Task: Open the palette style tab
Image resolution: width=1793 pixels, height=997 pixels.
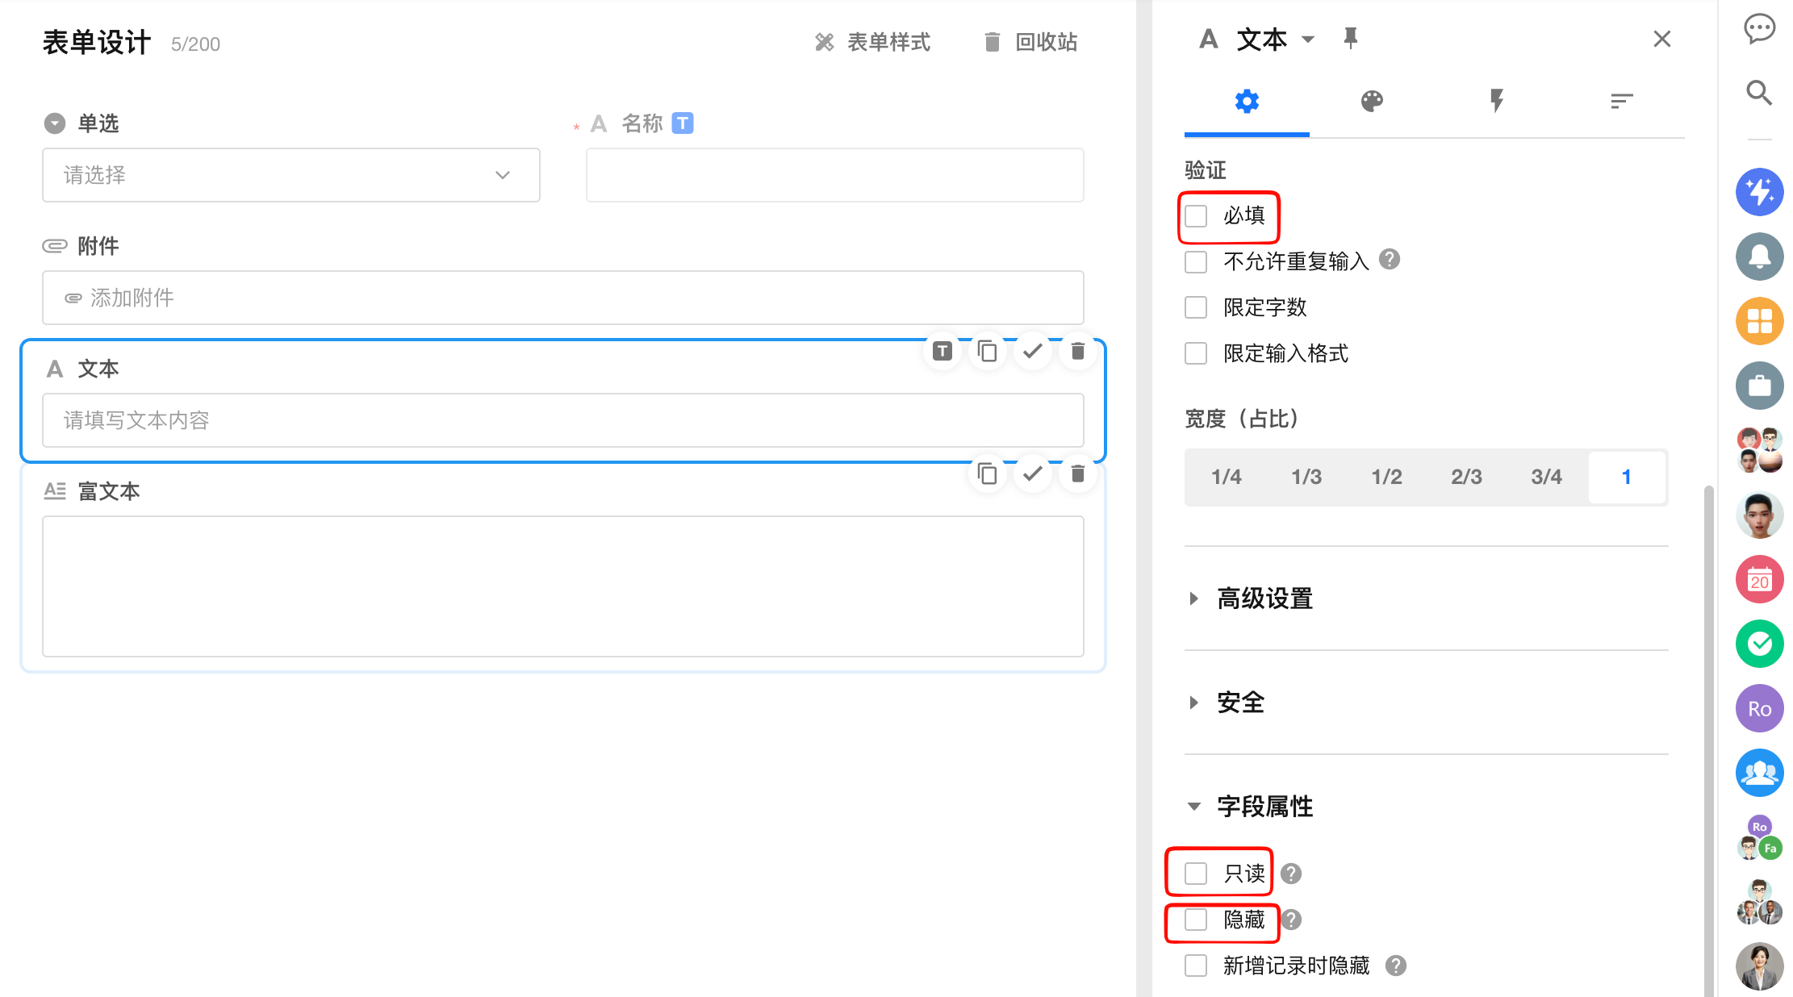Action: tap(1372, 101)
